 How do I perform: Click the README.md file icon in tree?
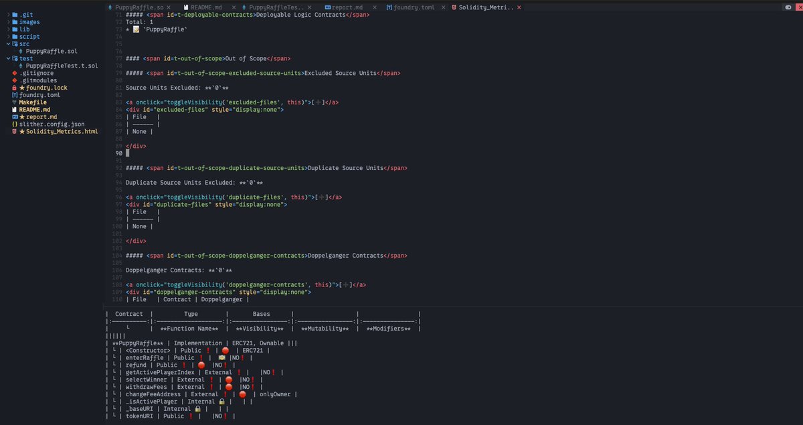coord(15,110)
